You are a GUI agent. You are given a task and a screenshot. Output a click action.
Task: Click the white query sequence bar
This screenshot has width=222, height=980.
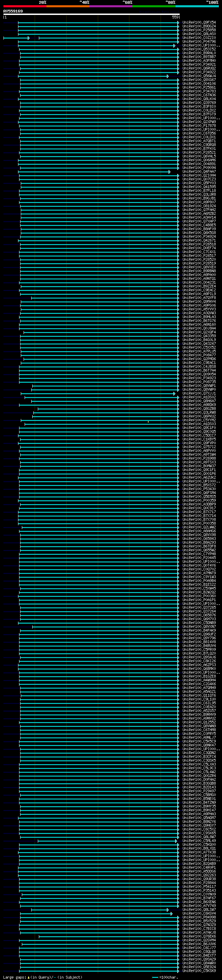pyautogui.click(x=92, y=14)
